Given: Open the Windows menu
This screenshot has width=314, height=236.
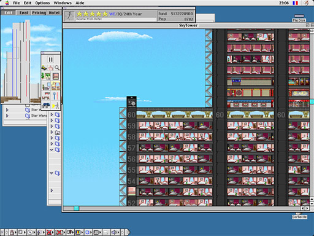Looking at the screenshot, I should click(x=63, y=3).
